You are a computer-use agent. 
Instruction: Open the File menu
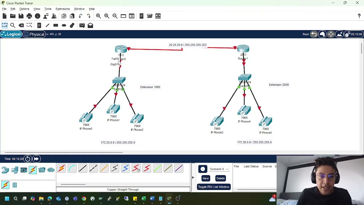(4, 9)
